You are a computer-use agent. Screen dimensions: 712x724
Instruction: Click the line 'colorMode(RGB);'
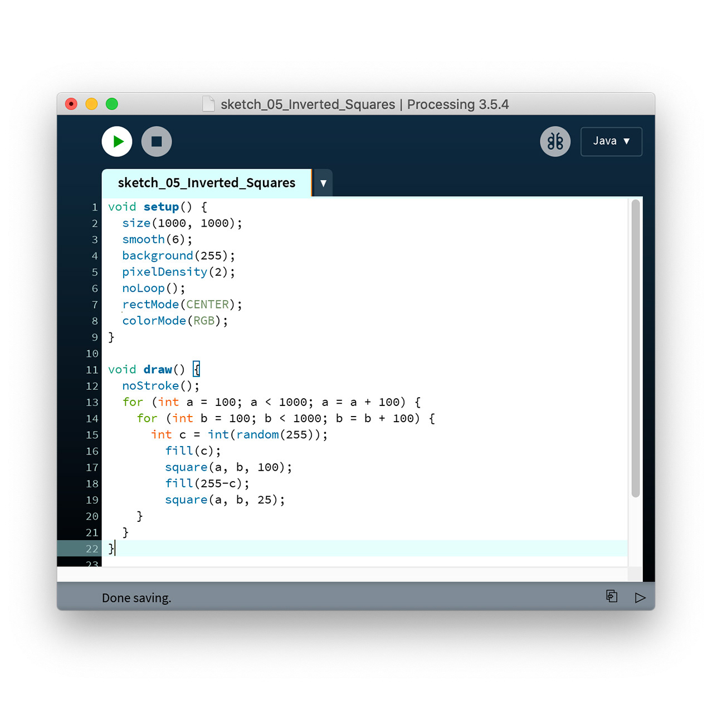click(175, 321)
